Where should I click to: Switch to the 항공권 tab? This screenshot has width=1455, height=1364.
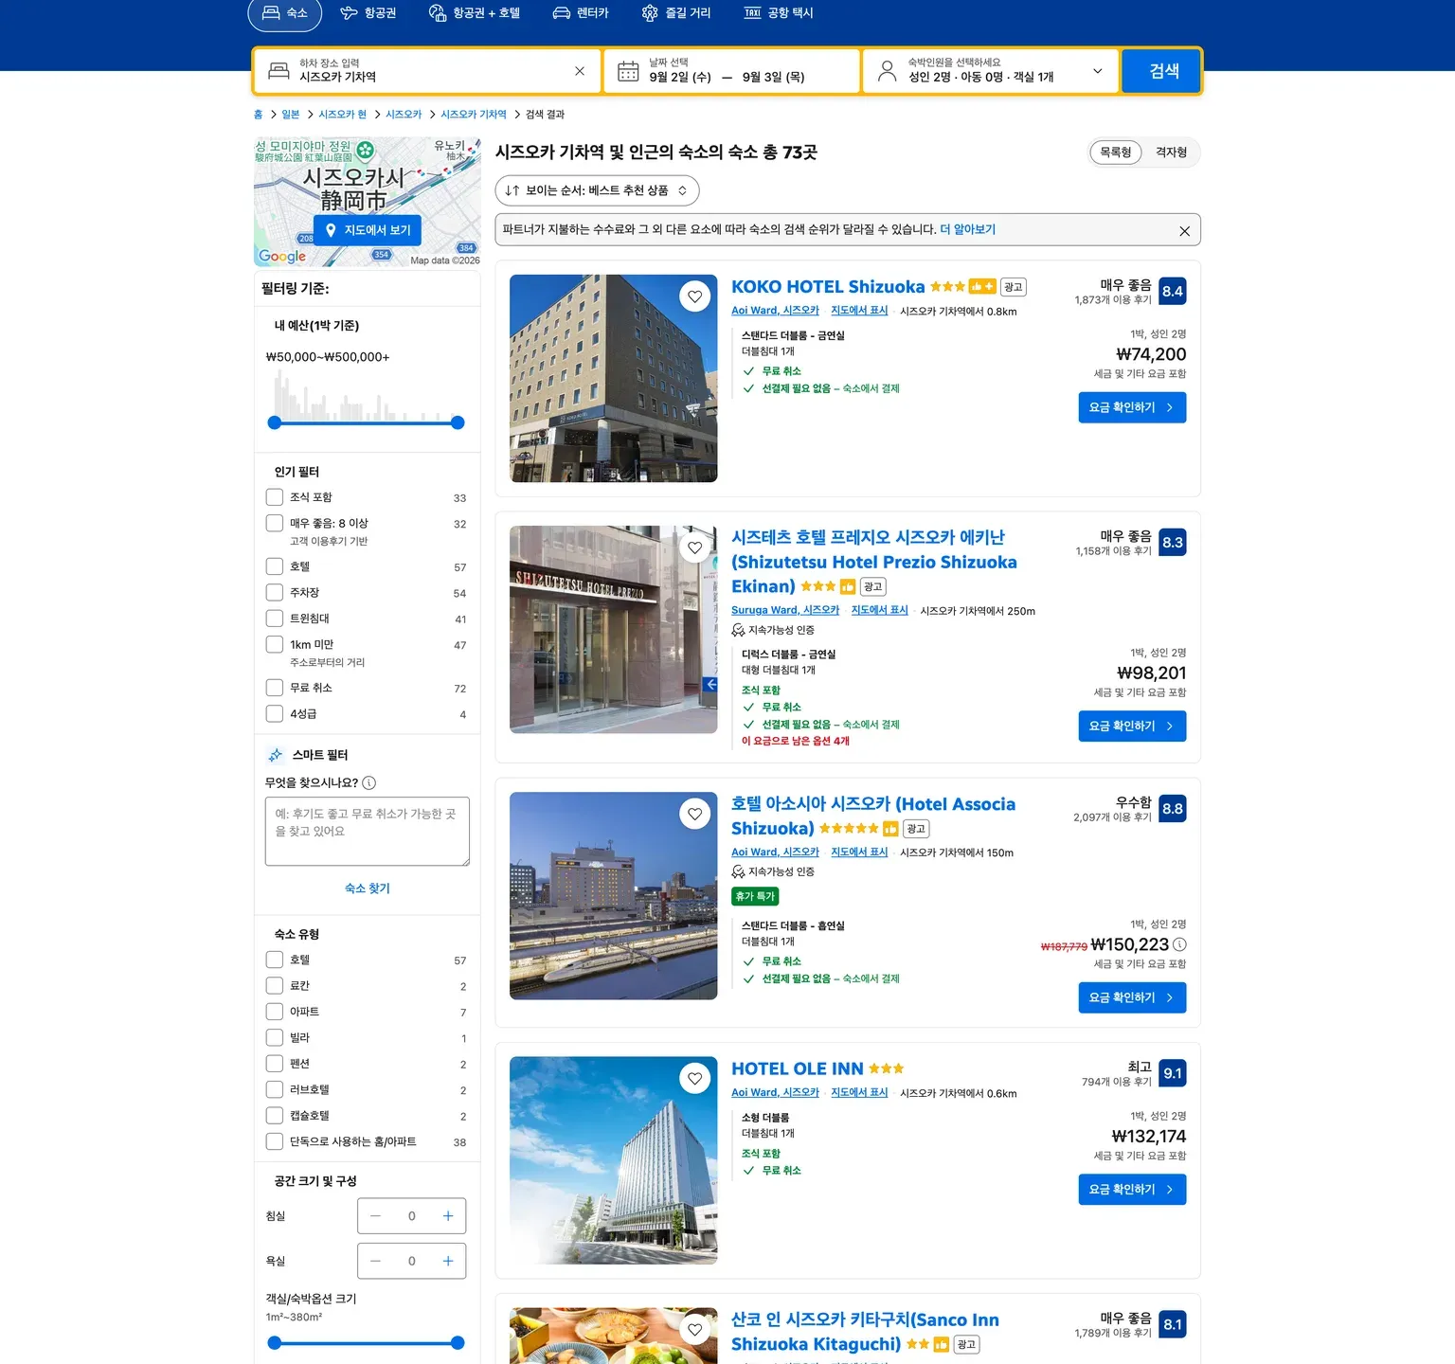pos(368,13)
